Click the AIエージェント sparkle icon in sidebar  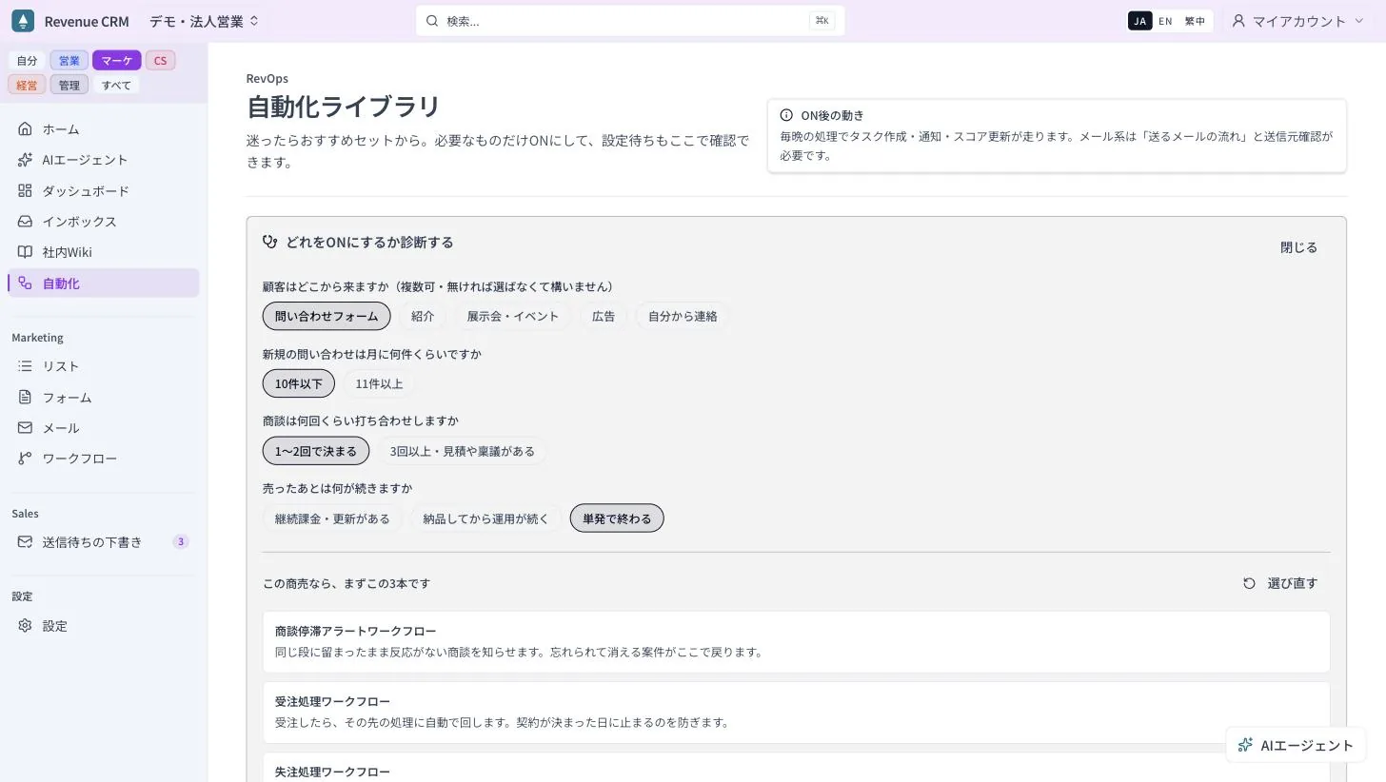pyautogui.click(x=25, y=160)
